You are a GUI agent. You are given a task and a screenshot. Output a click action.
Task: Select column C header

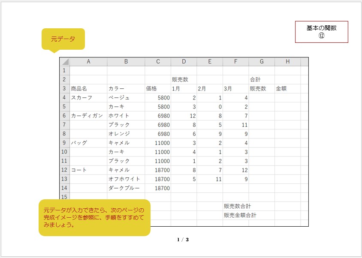[x=158, y=62]
